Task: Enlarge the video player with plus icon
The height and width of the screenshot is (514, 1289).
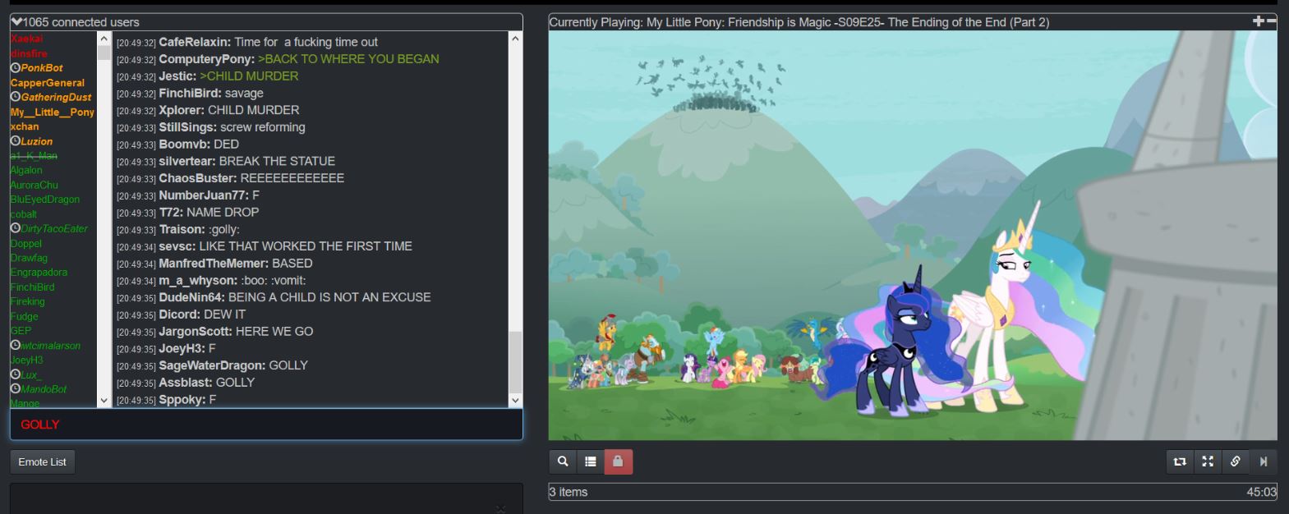Action: 1258,21
